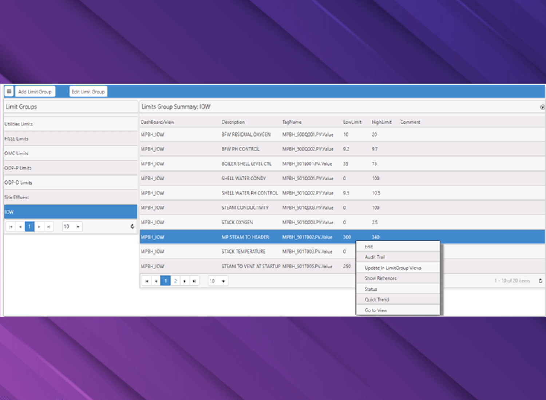The height and width of the screenshot is (400, 546).
Task: Open page size dropdown in summary grid
Action: [223, 281]
